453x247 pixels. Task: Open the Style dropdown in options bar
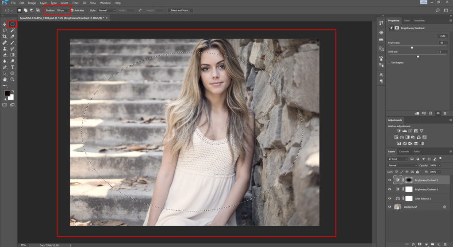pos(107,10)
